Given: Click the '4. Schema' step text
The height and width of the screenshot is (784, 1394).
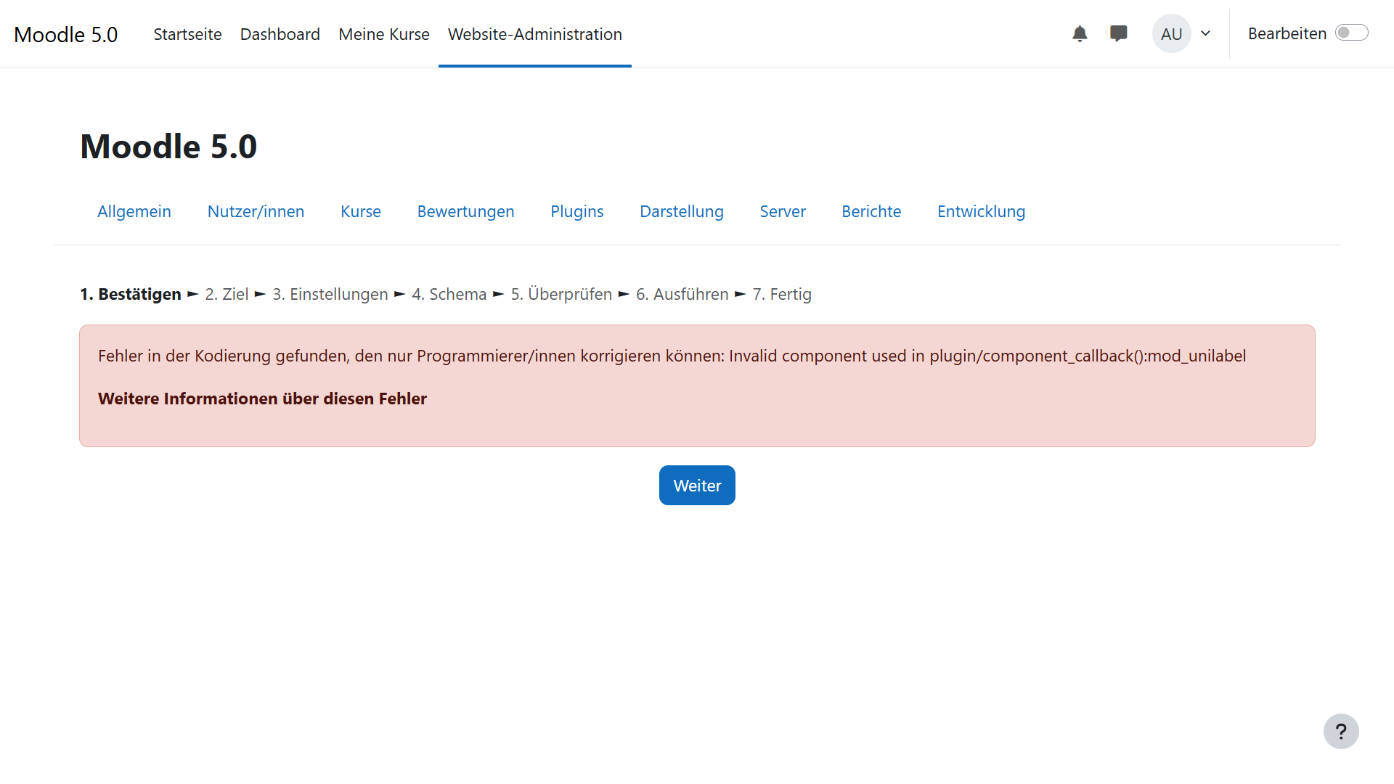Looking at the screenshot, I should (449, 294).
